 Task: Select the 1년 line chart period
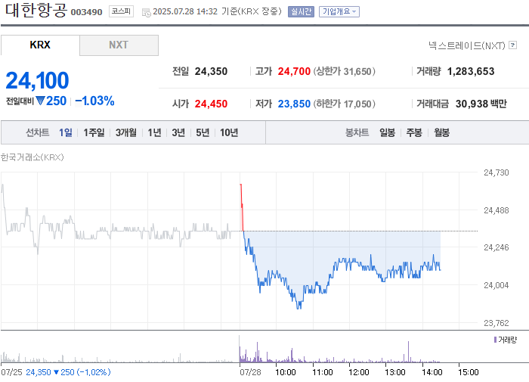tap(154, 132)
